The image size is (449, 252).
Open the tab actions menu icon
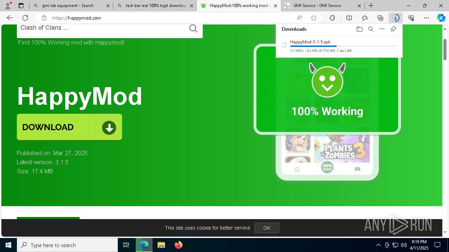point(21,6)
